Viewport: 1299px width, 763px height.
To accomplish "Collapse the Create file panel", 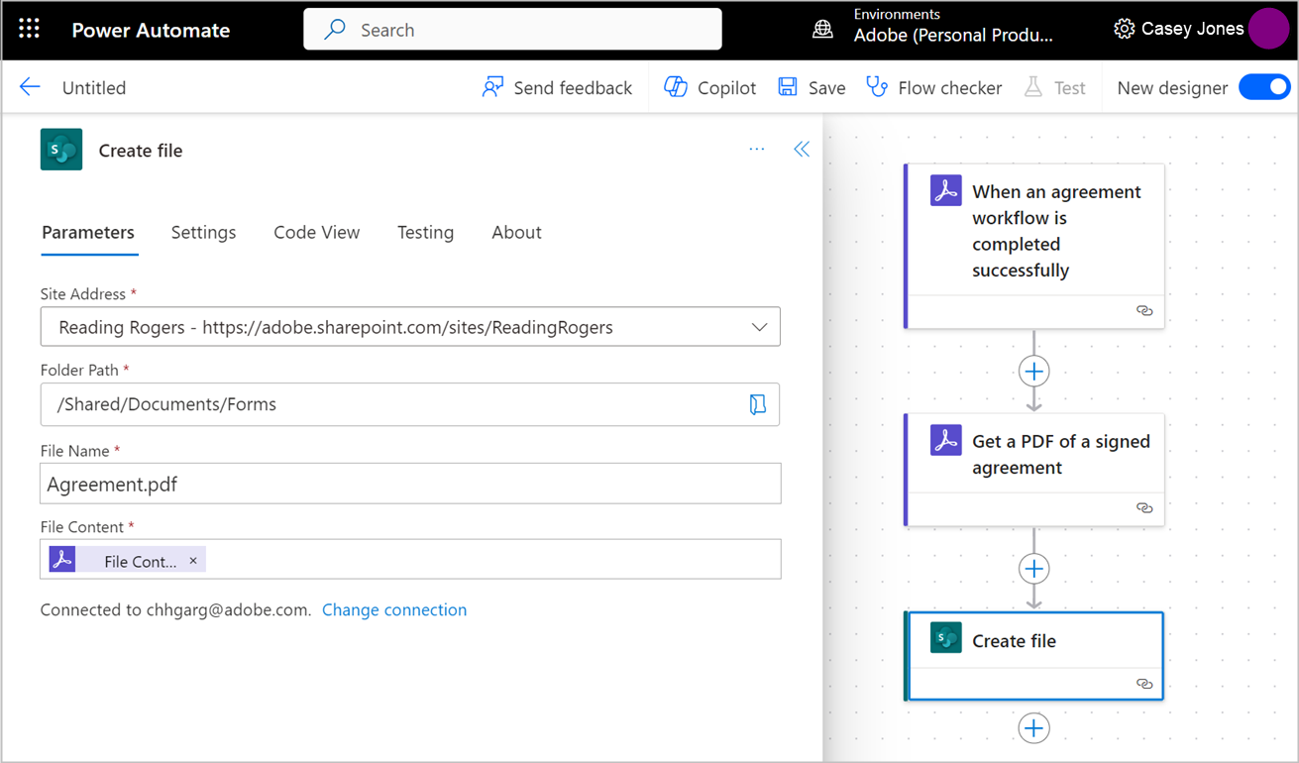I will pos(802,150).
